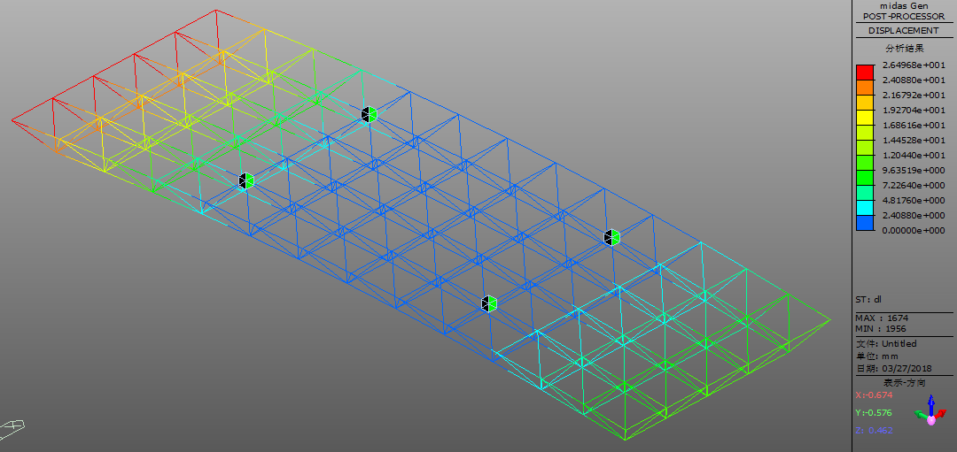Click the orange legend color band

[x=865, y=88]
